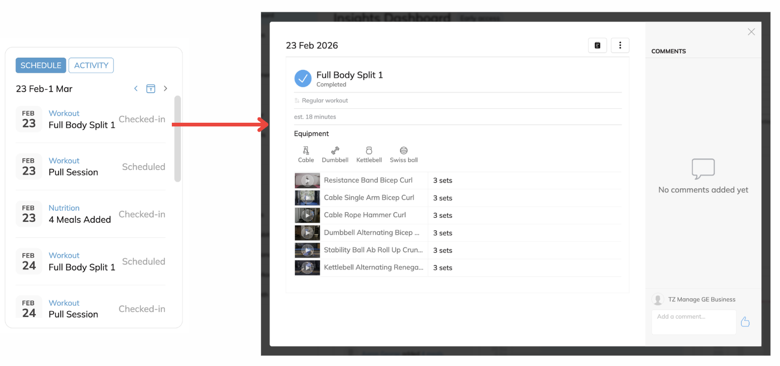Open Feb 23 Full Body Split 1 workout

tap(91, 119)
